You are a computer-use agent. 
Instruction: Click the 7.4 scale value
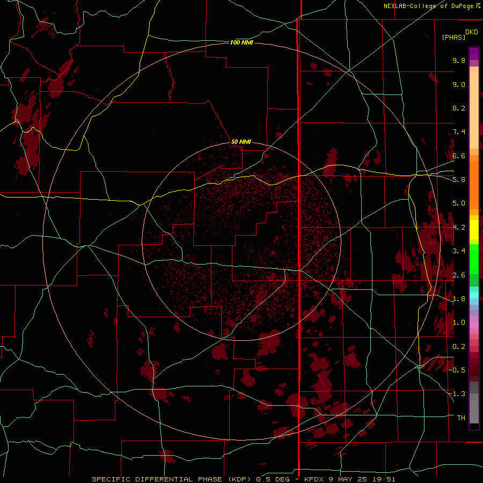[459, 132]
